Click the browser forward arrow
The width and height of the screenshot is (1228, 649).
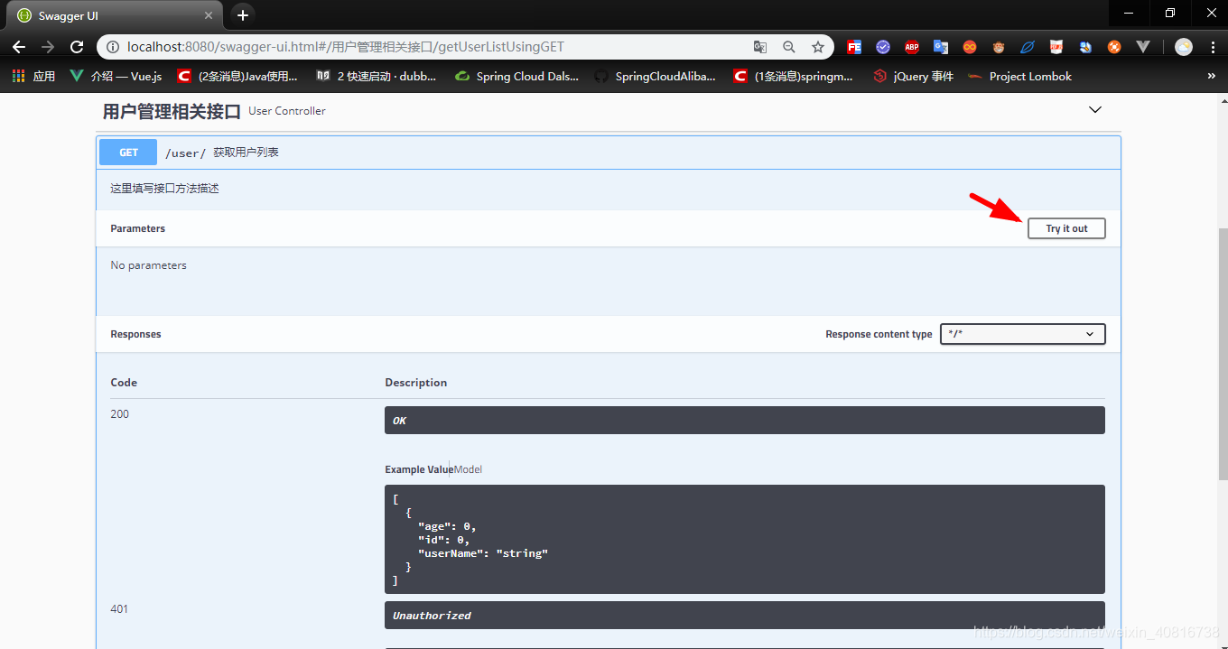coord(48,47)
